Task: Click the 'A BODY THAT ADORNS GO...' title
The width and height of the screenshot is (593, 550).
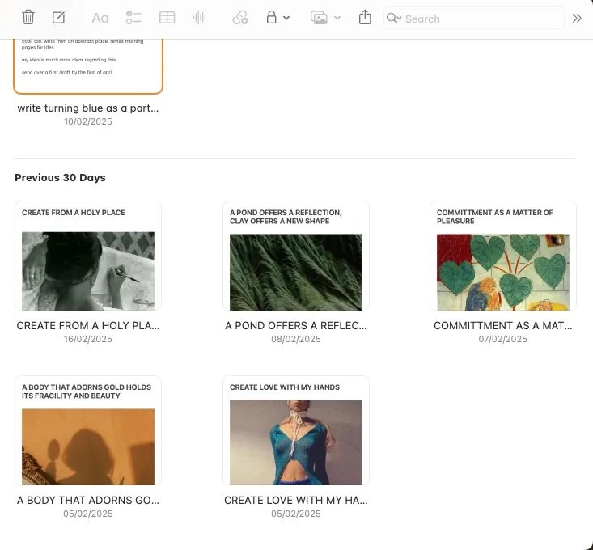Action: 88,500
